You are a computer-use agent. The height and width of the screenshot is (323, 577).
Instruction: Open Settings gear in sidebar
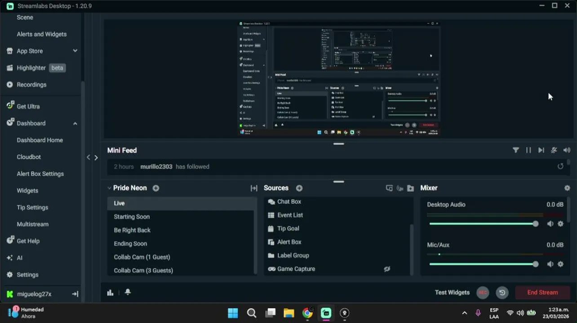point(9,275)
